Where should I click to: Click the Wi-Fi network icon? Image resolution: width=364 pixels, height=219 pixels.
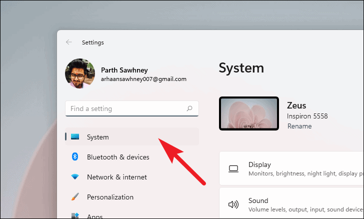(x=75, y=177)
